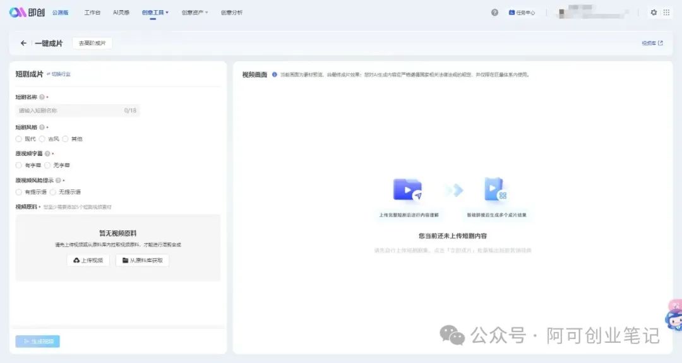Open the help question mark icon in header
The height and width of the screenshot is (363, 682).
click(x=494, y=13)
